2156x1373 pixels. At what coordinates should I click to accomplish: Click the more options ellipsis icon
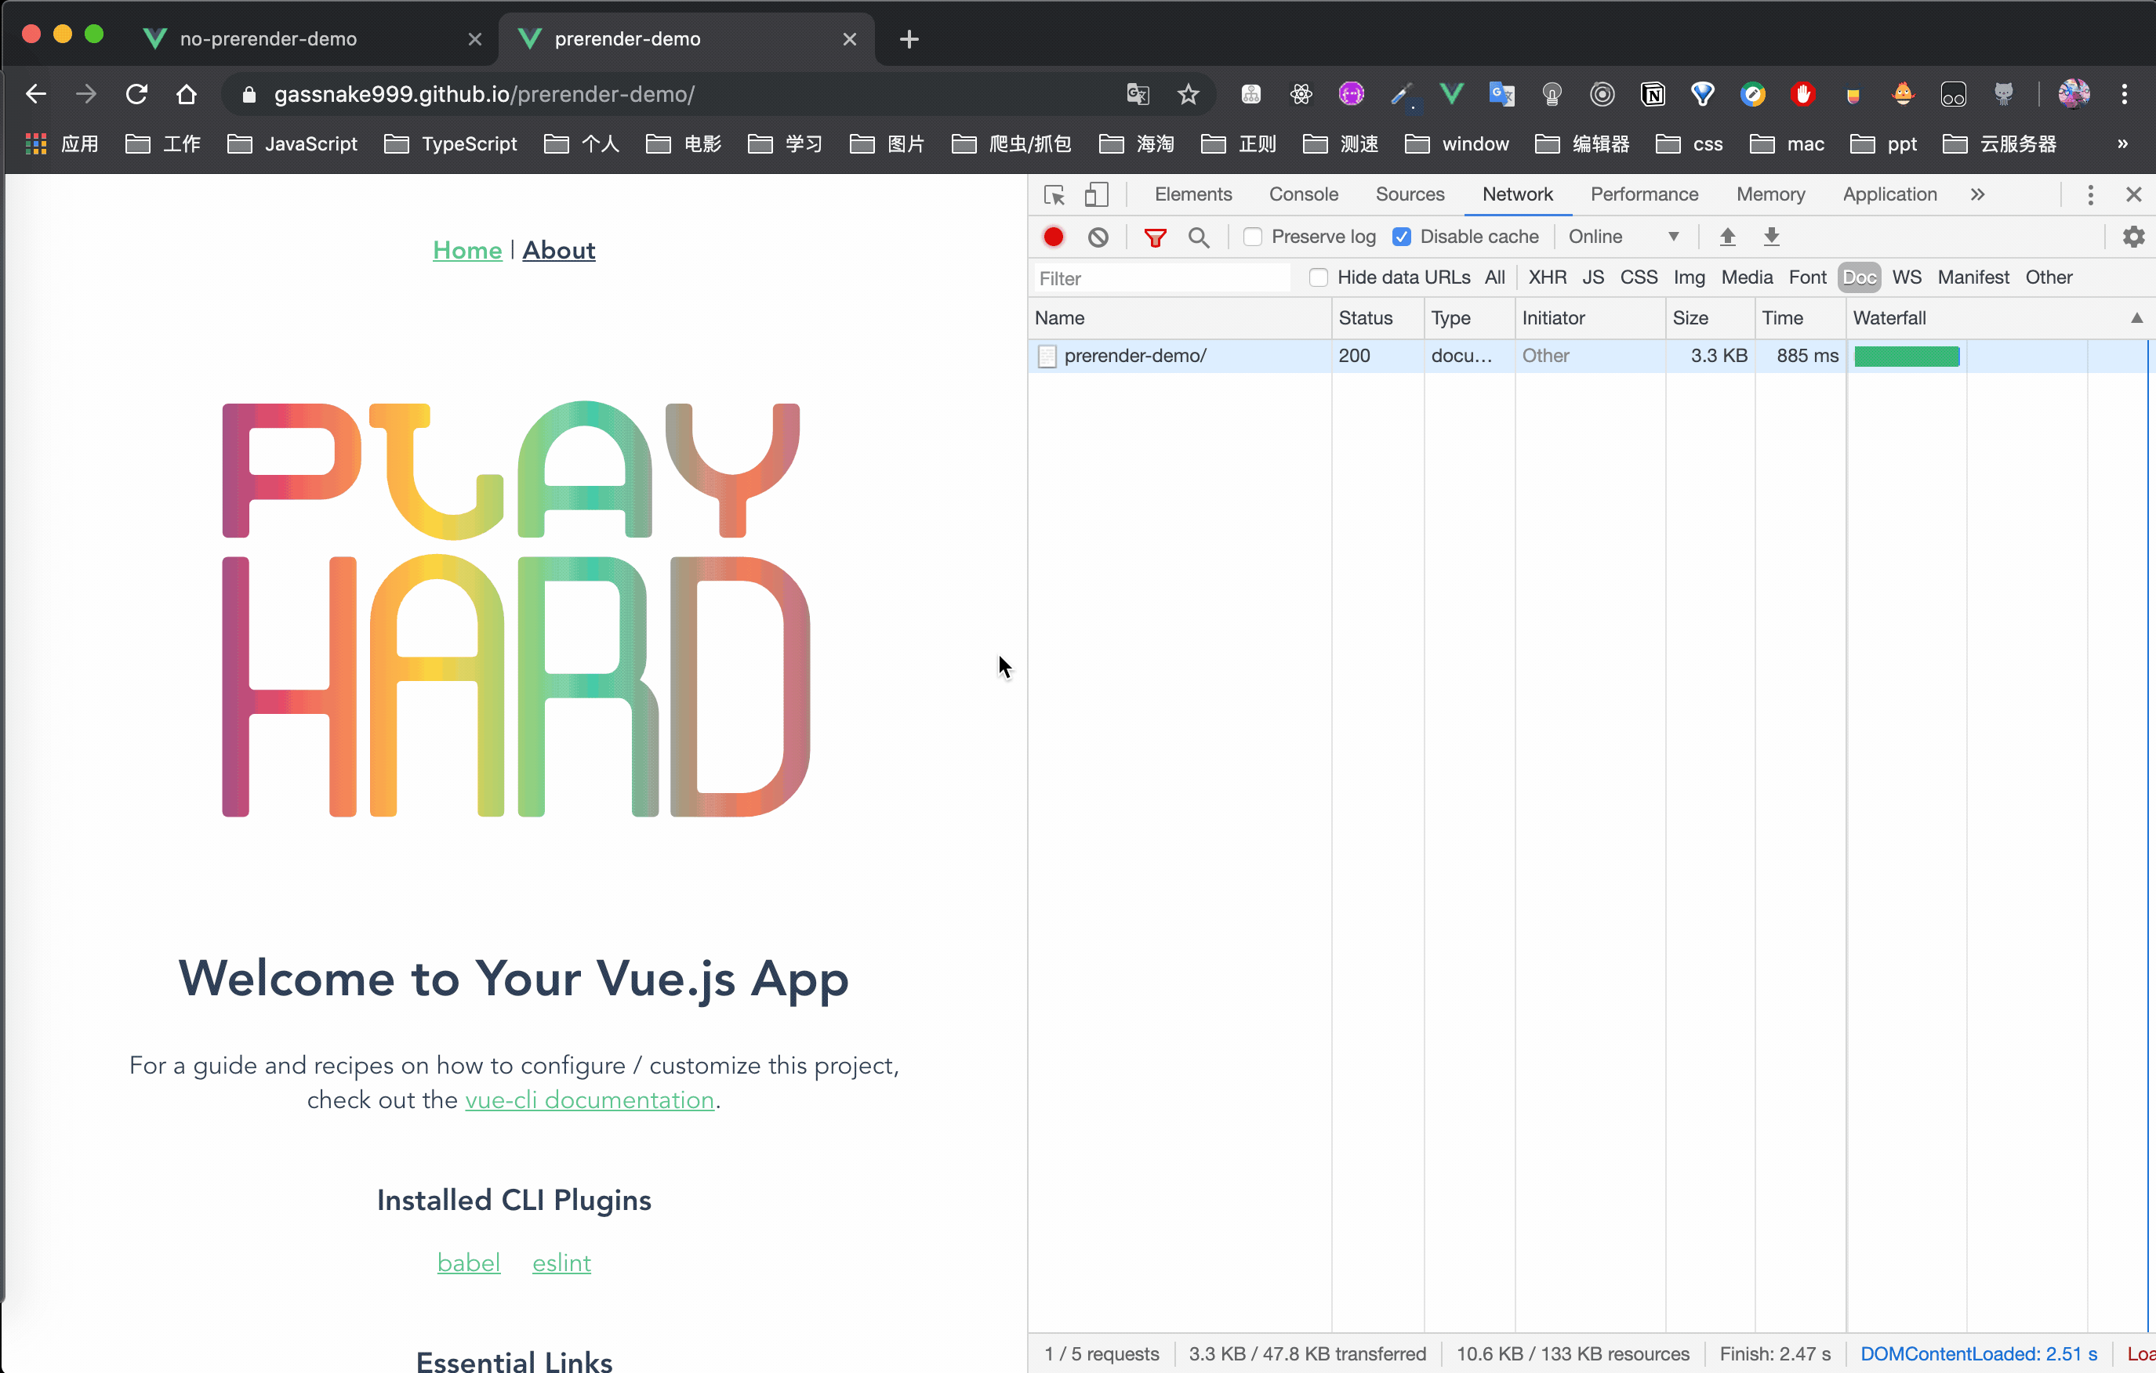click(x=2092, y=194)
